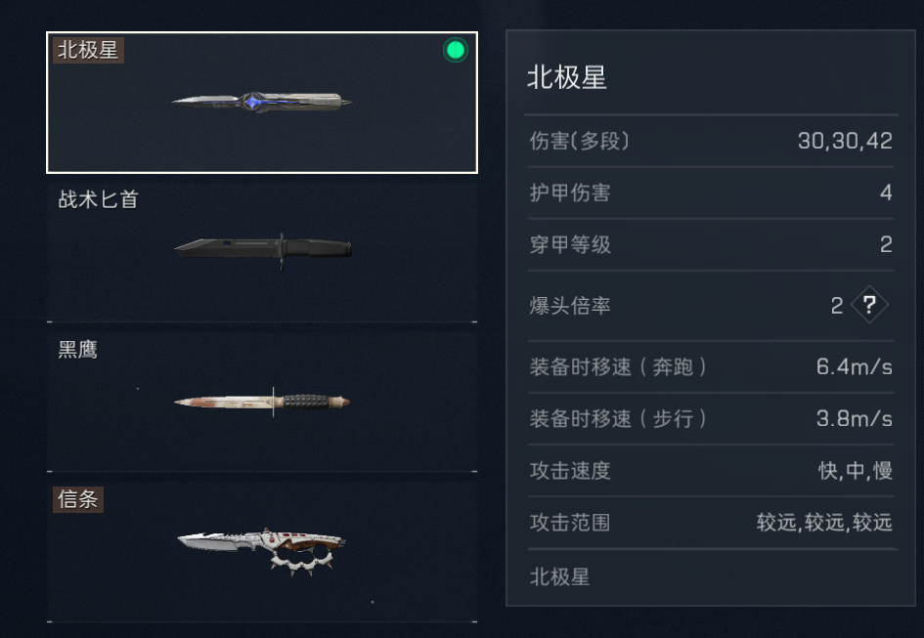
Task: Click the 装备时移速（步行）value 3.8m/s
Action: (854, 418)
